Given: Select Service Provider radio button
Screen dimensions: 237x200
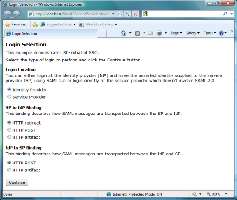Looking at the screenshot, I should point(9,96).
